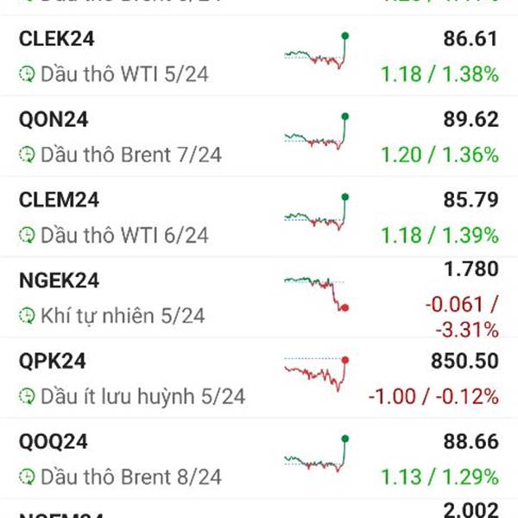Select the NGEK24 ticker symbol
Screen dimensions: 518x518
tap(59, 281)
